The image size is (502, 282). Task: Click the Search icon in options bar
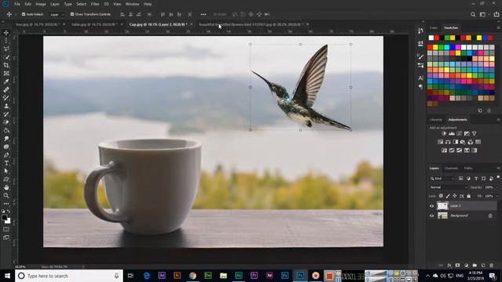473,14
